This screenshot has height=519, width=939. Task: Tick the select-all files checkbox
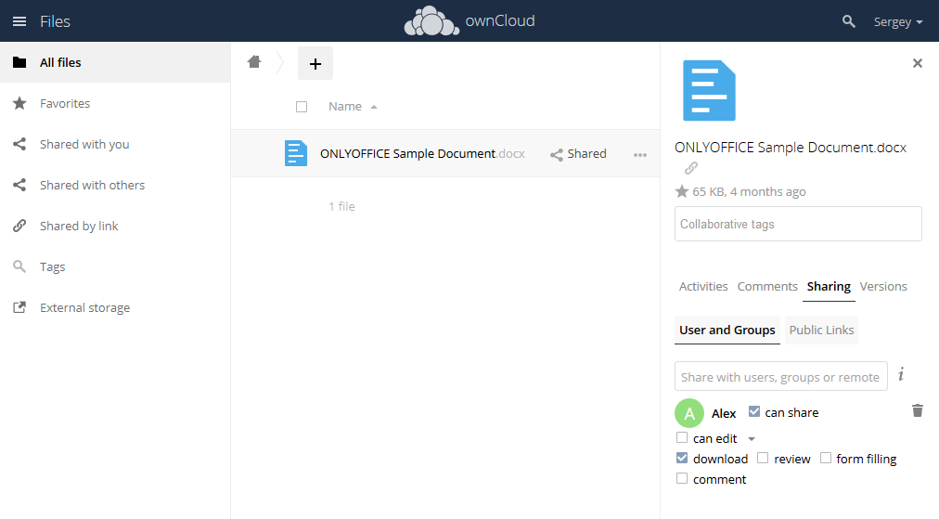[x=302, y=107]
